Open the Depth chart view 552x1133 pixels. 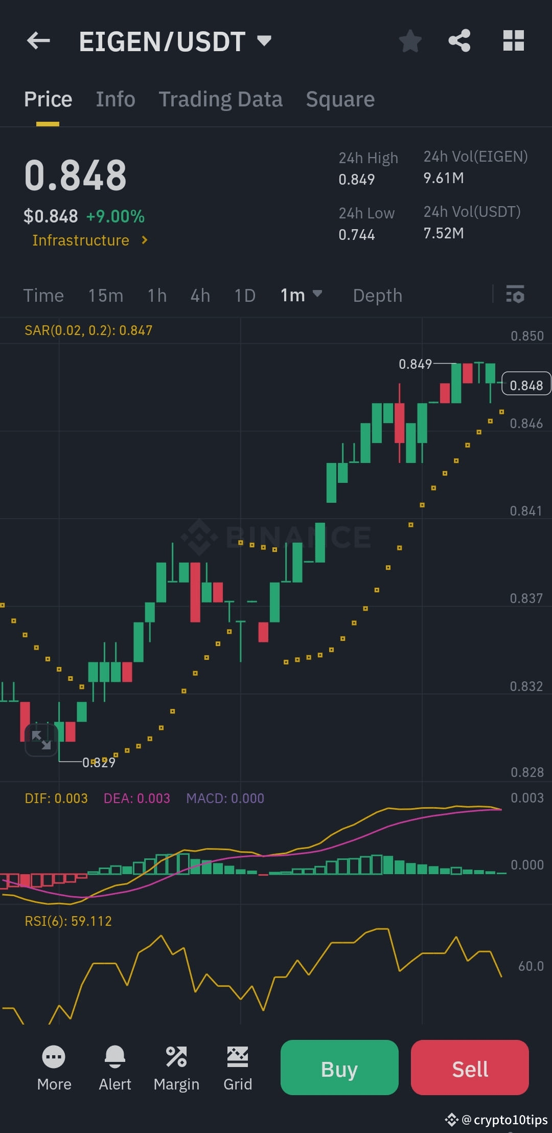pyautogui.click(x=378, y=295)
